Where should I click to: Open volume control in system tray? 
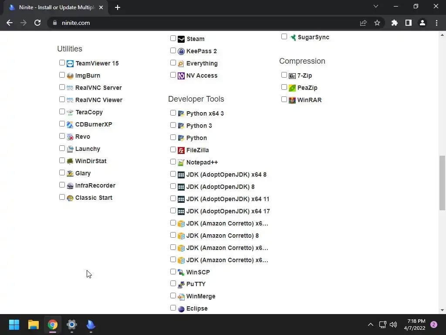[x=393, y=325]
